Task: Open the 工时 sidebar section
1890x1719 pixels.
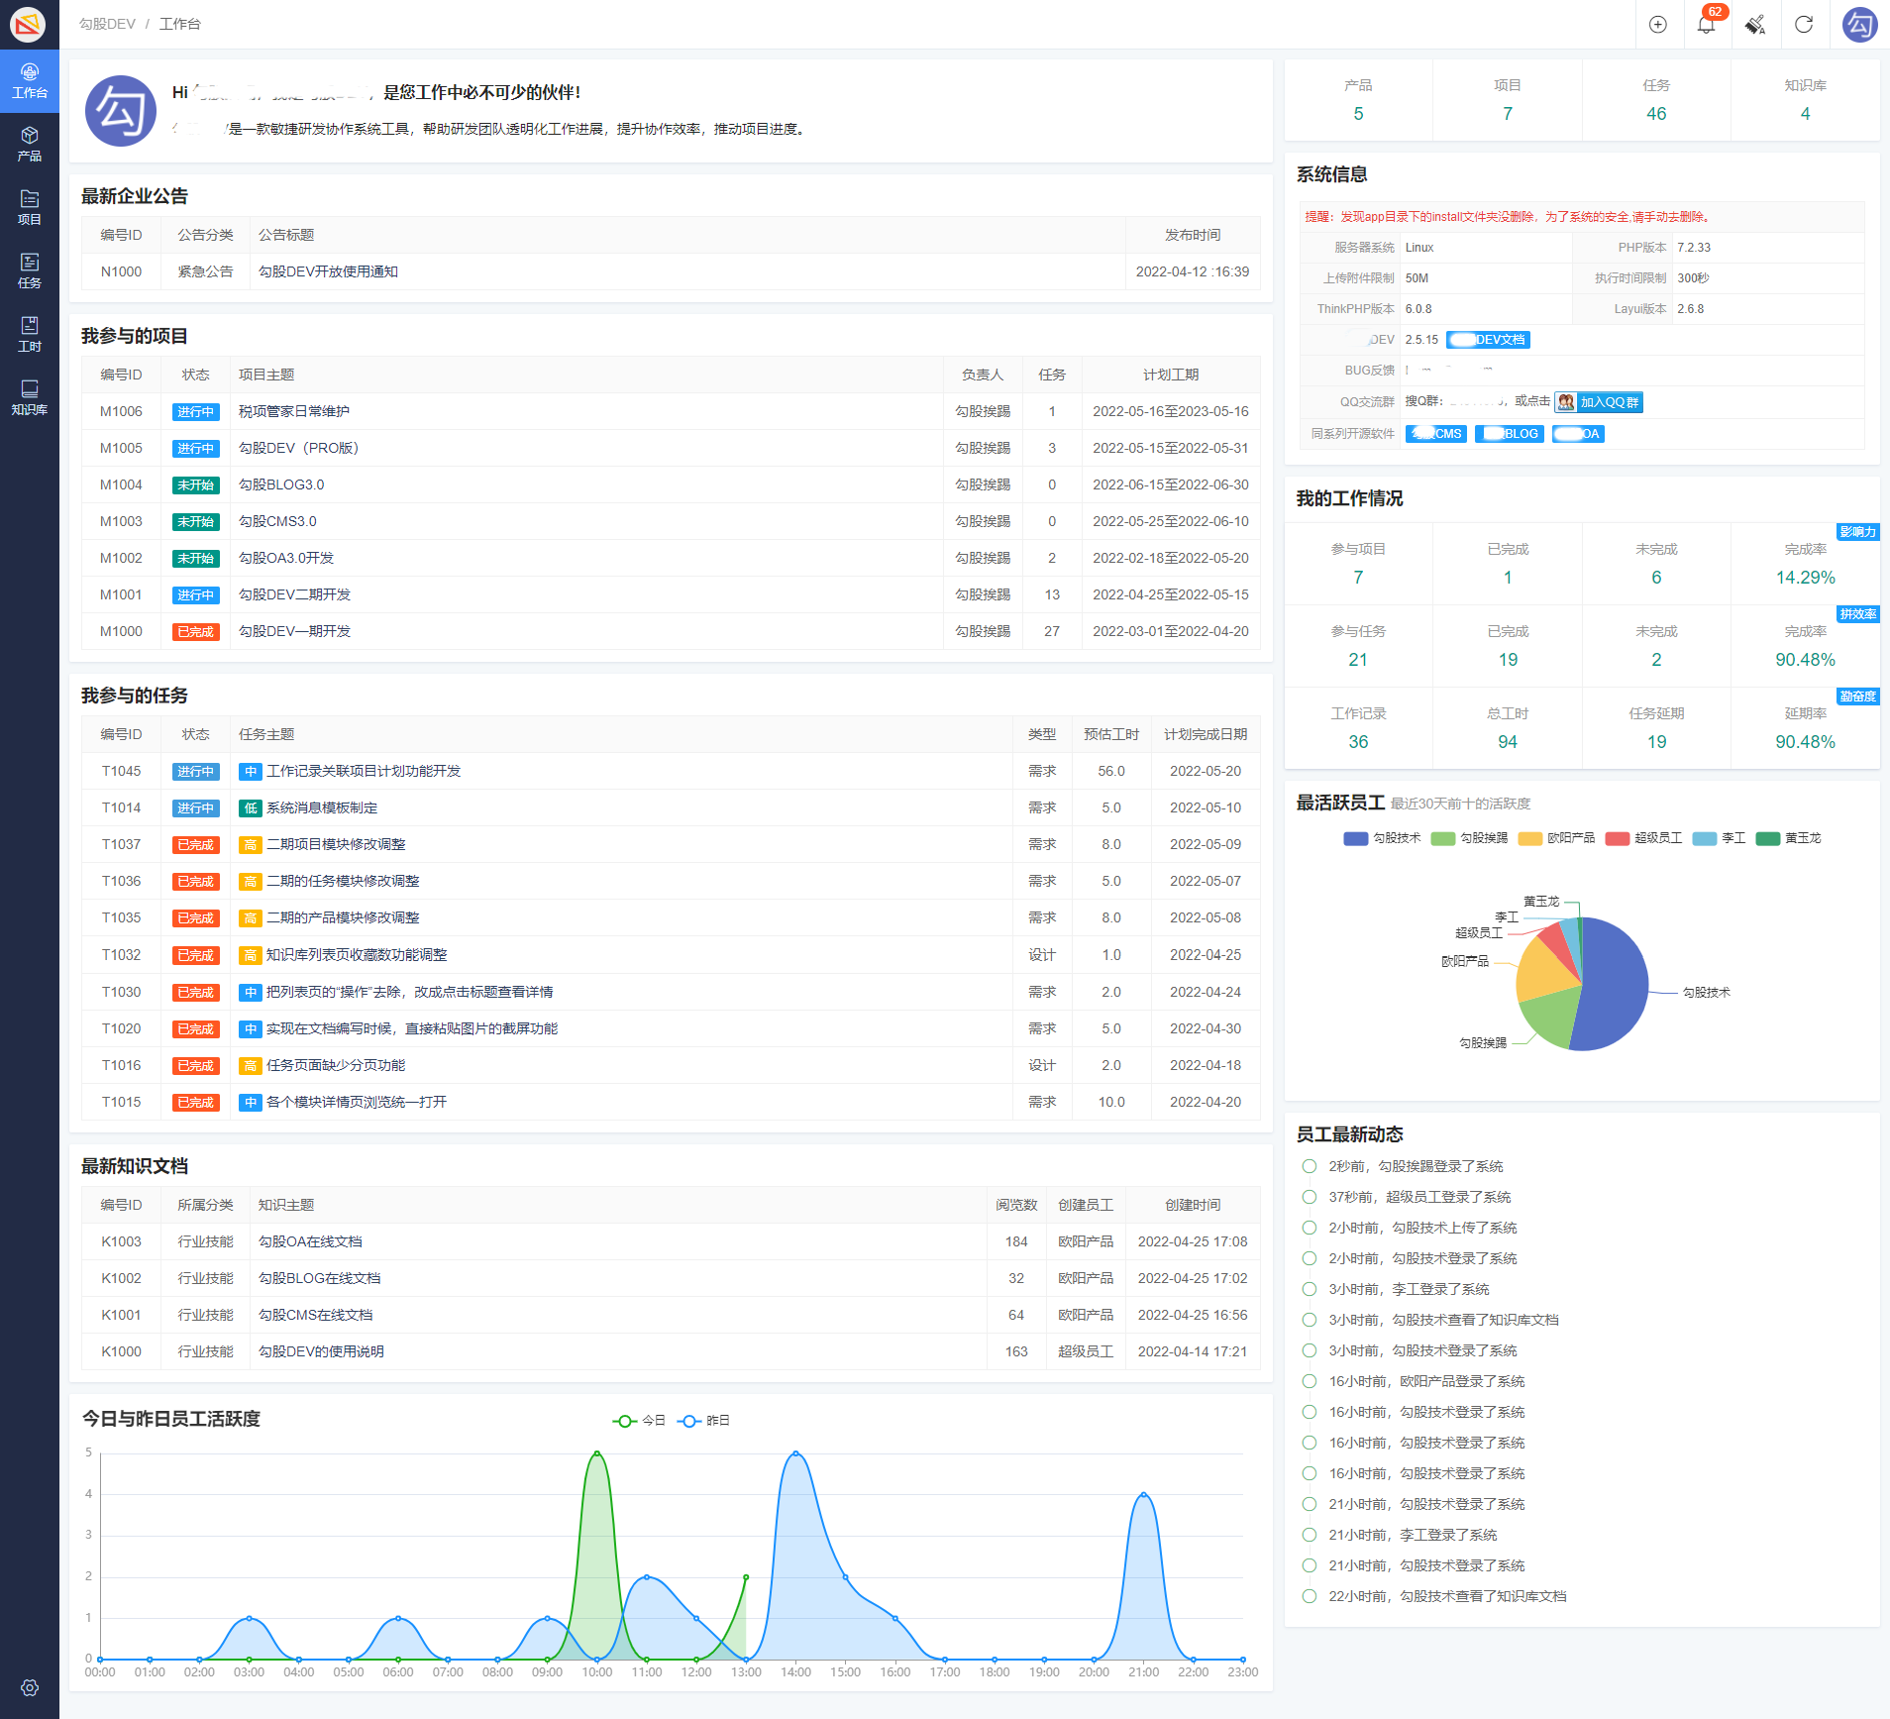Action: pos(30,335)
